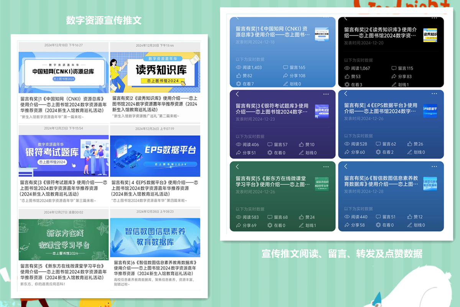460x307 pixels.
Task: Click the comment bubble icon beside 留言 68
Action: click(x=270, y=217)
